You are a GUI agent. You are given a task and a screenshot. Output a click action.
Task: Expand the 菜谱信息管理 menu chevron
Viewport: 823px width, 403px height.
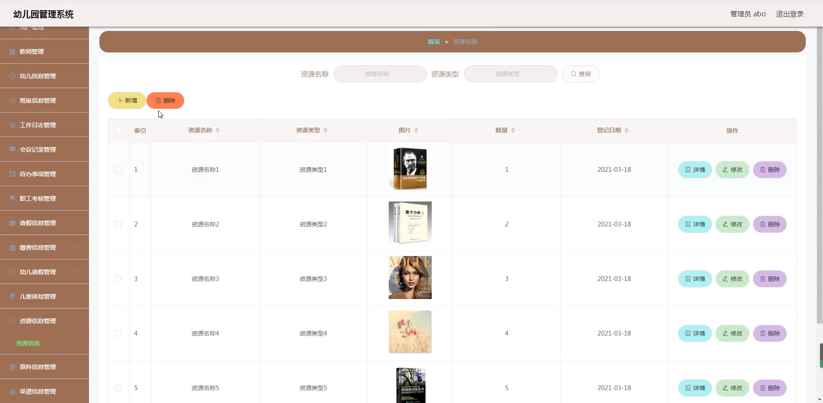tap(78, 391)
